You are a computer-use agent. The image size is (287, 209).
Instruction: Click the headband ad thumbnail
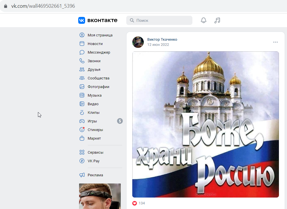click(x=100, y=196)
